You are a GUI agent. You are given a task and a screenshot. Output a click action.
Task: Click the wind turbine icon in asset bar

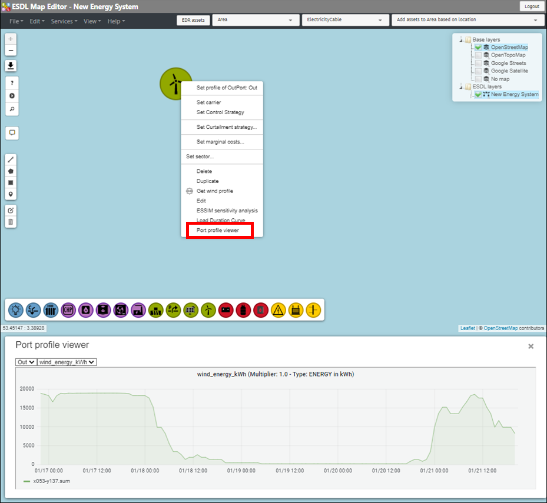tap(208, 309)
